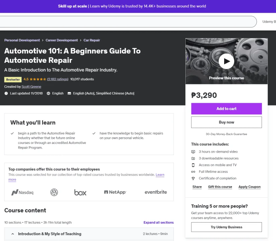Image resolution: width=276 pixels, height=241 pixels.
Task: Open the Career Development breadcrumb
Action: click(x=62, y=40)
